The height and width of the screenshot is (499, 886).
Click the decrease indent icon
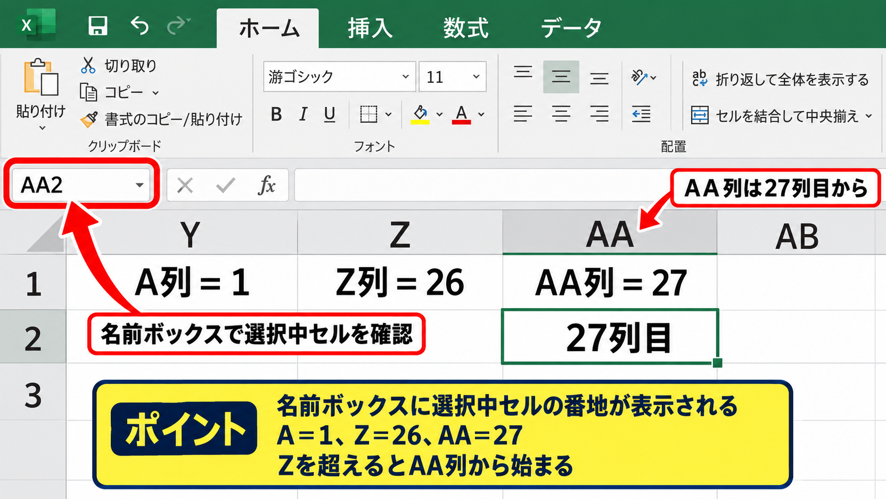click(x=641, y=114)
